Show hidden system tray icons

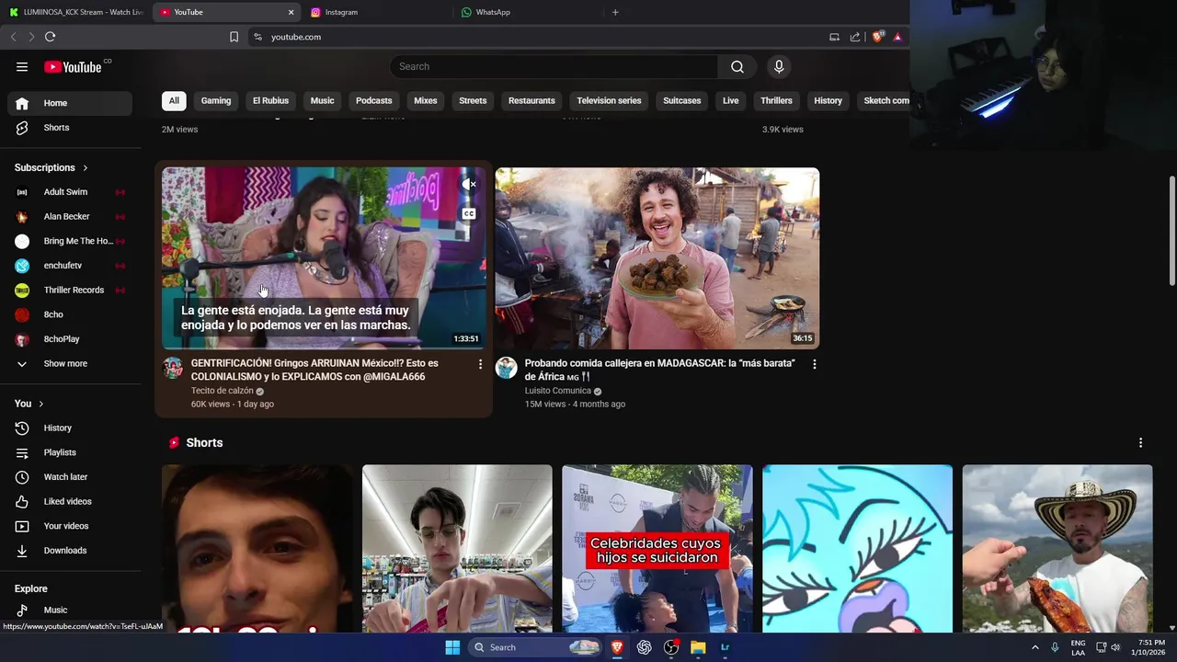pyautogui.click(x=1034, y=647)
